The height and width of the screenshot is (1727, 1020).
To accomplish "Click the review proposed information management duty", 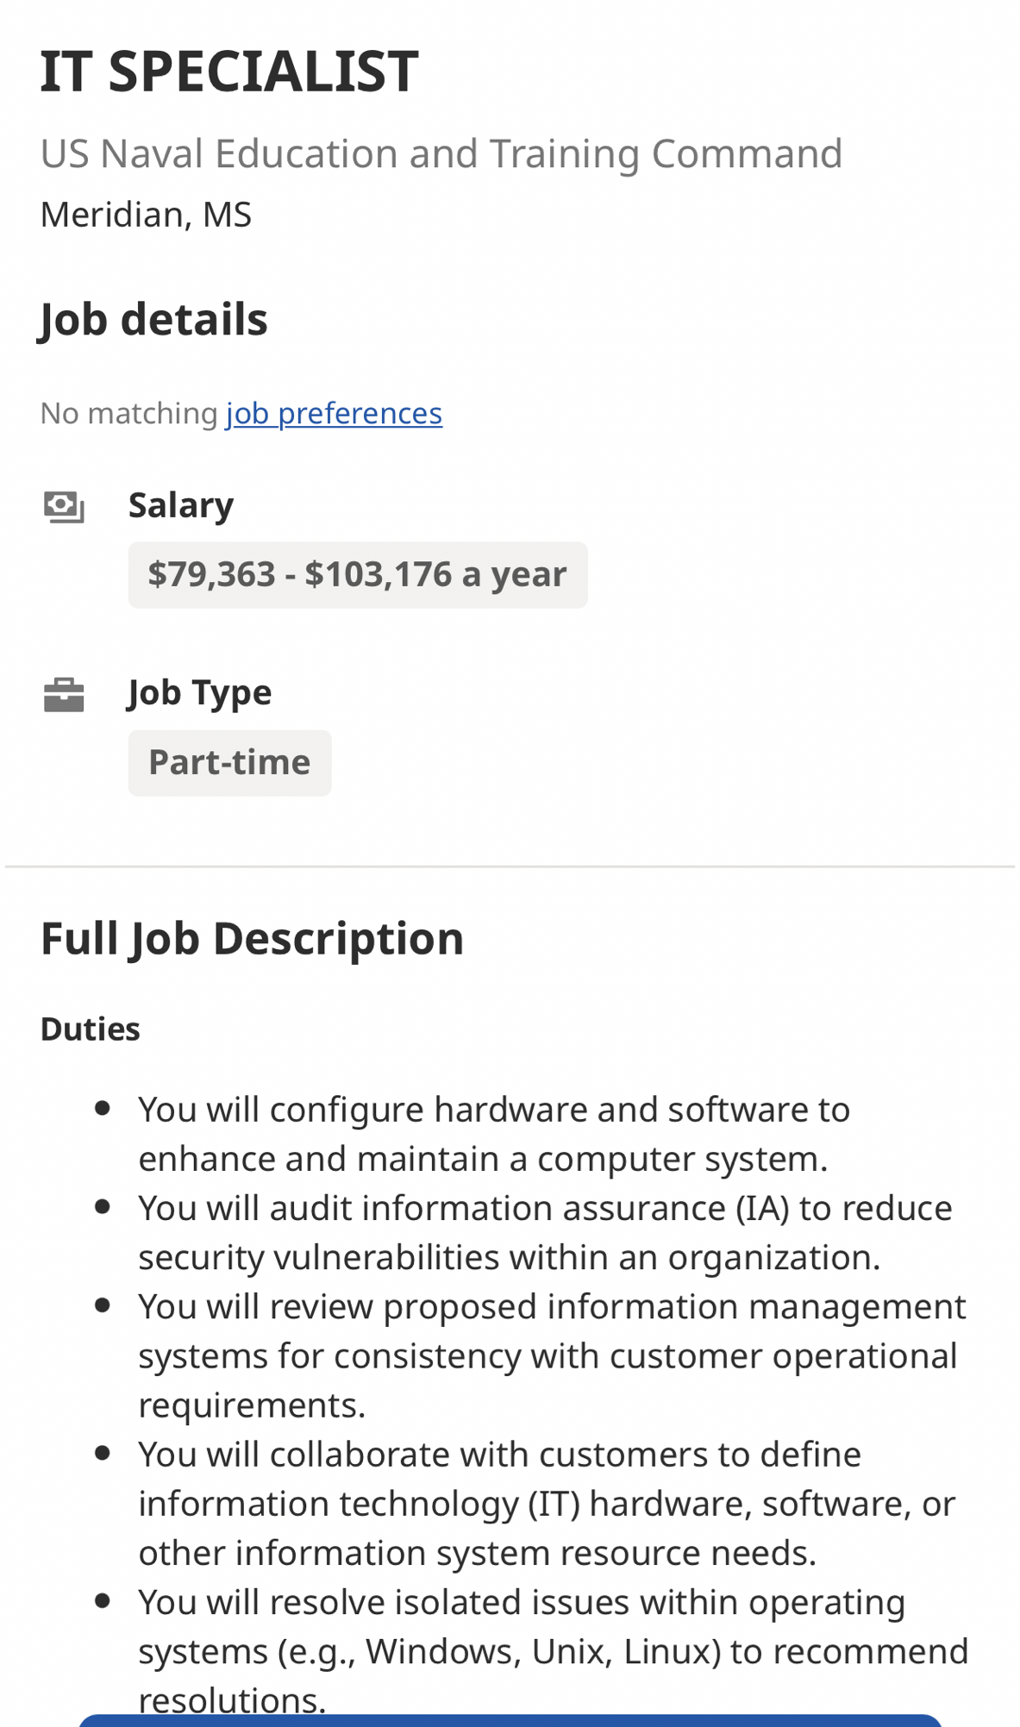I will pyautogui.click(x=552, y=1355).
